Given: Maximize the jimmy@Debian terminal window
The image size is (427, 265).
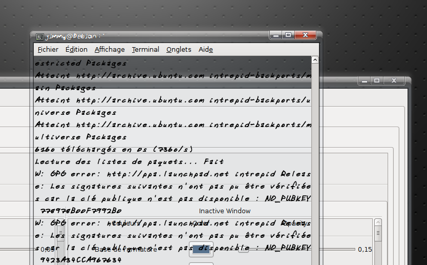Looking at the screenshot, I should pyautogui.click(x=288, y=35).
